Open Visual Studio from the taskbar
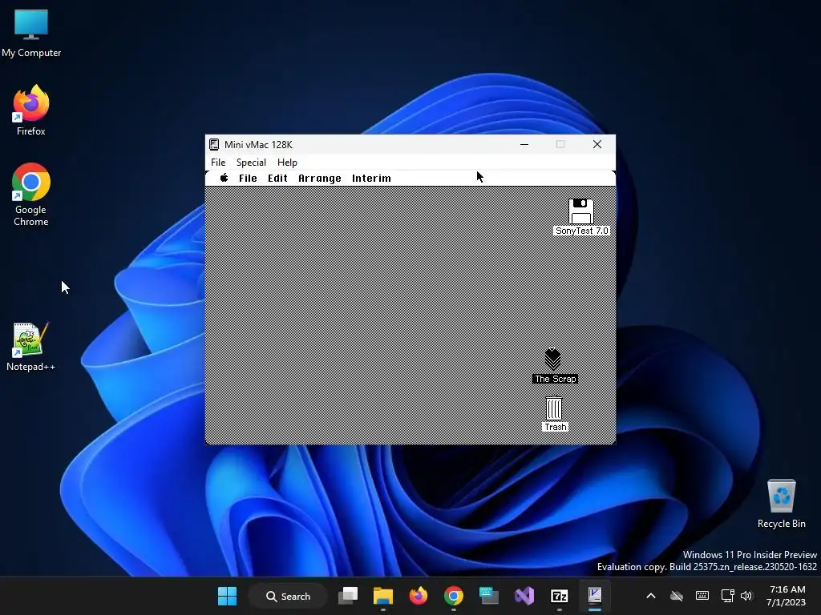The image size is (821, 615). click(524, 596)
